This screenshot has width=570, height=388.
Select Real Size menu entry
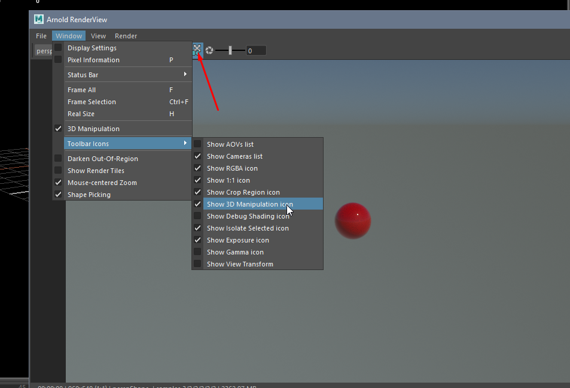point(122,114)
